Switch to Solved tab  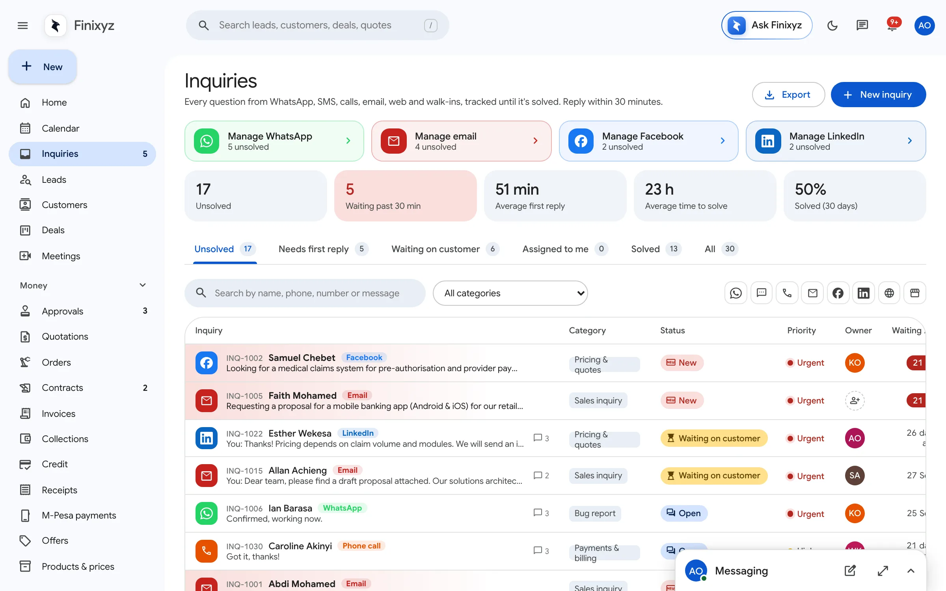(656, 249)
